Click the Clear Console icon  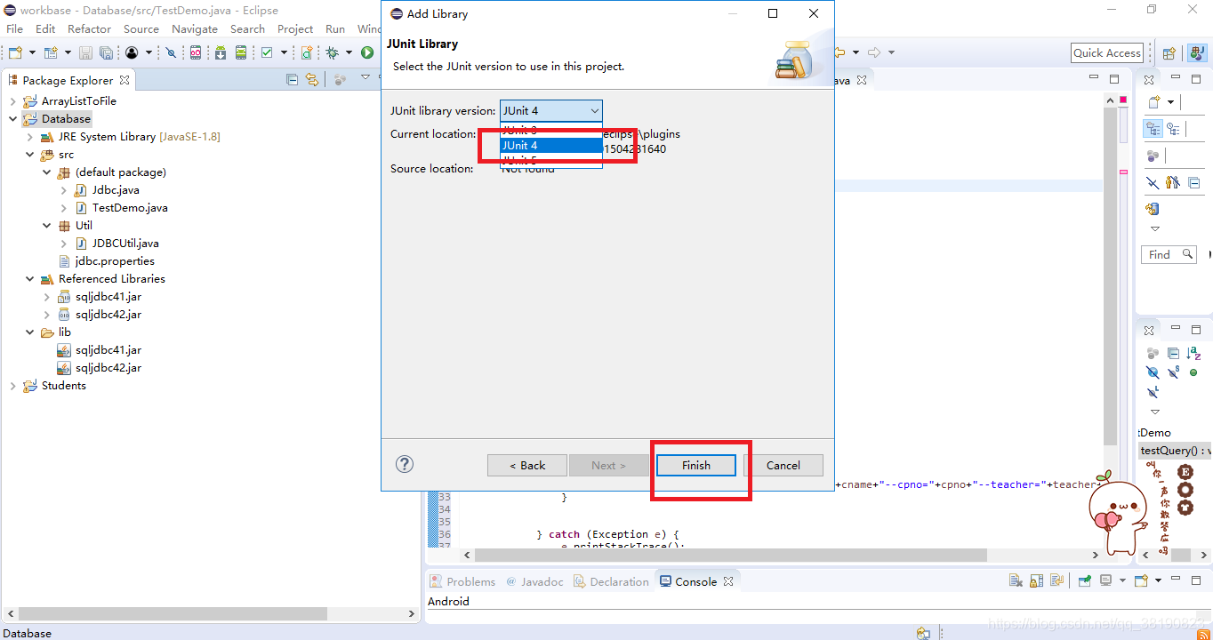(x=1016, y=581)
